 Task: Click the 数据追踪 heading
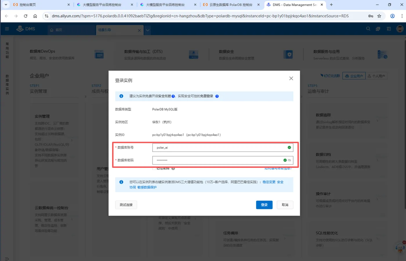pyautogui.click(x=323, y=115)
